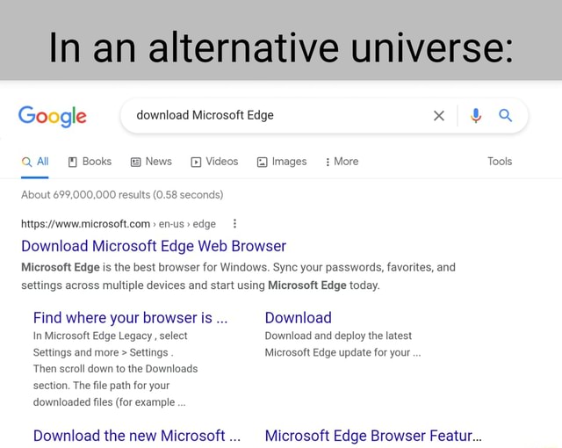The height and width of the screenshot is (448, 562).
Task: Click the blue magnifier search icon
Action: point(506,115)
